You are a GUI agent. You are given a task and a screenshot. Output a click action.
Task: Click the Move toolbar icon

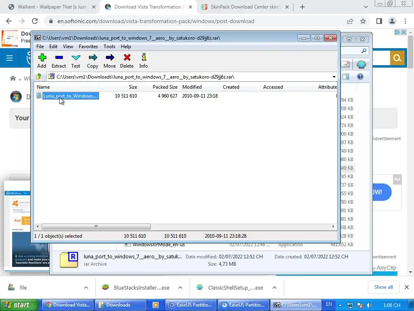pyautogui.click(x=110, y=61)
